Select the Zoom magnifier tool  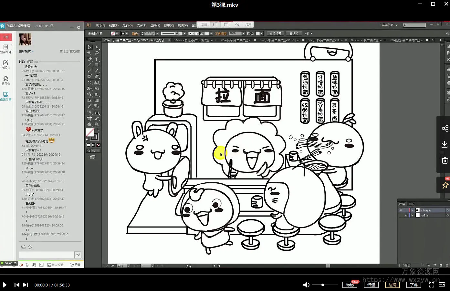(x=97, y=124)
